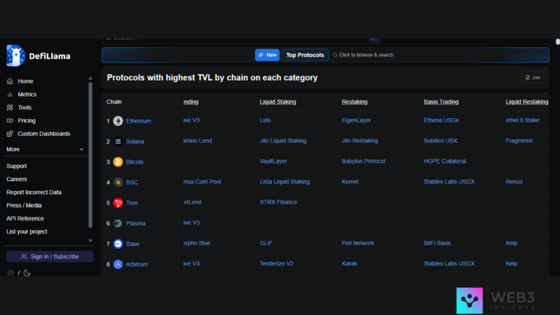Click the Solana chain icon
Image resolution: width=560 pixels, height=315 pixels.
pos(118,141)
